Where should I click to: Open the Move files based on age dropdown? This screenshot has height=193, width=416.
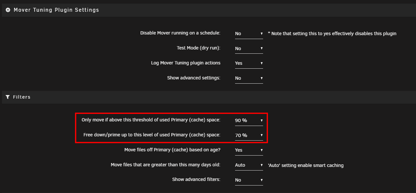click(249, 150)
